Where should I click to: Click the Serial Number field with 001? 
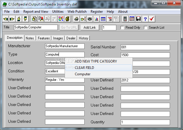click(x=145, y=47)
